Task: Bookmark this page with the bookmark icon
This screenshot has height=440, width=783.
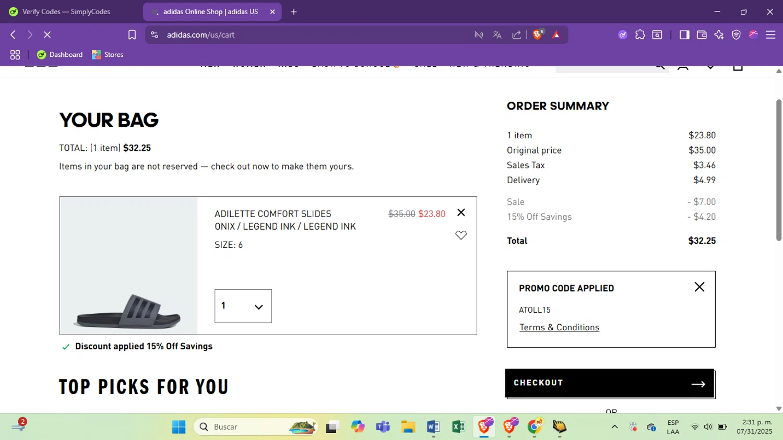Action: 132,35
